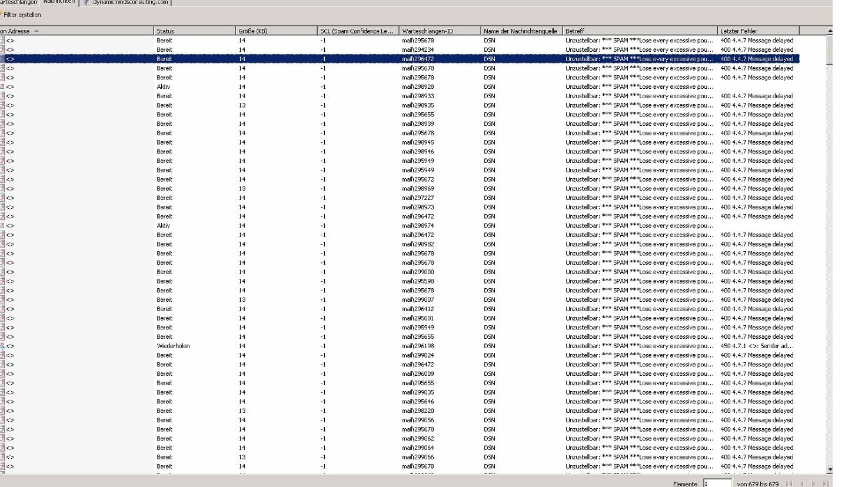This screenshot has width=845, height=487.
Task: Select the message with queue ID mail\298935
Action: tap(400, 105)
